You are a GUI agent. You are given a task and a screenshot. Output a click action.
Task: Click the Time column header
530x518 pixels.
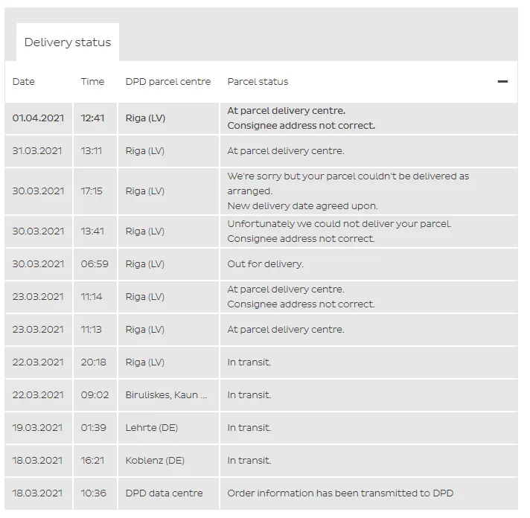[x=92, y=81]
